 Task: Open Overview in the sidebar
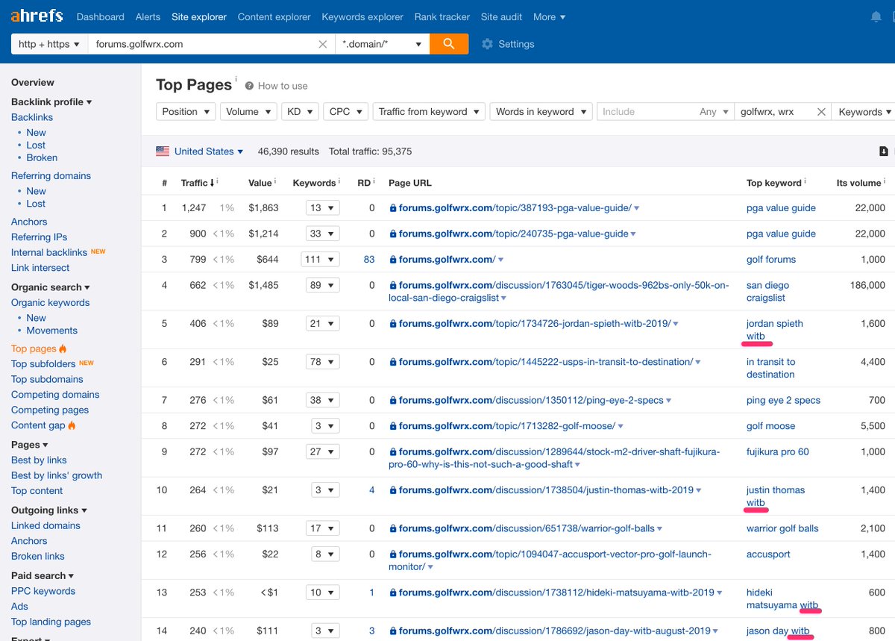(33, 83)
